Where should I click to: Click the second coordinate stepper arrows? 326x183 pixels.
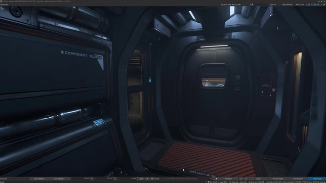coord(114,178)
